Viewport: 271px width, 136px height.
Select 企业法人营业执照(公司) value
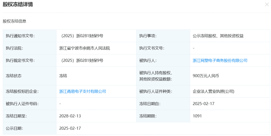coord(214,91)
